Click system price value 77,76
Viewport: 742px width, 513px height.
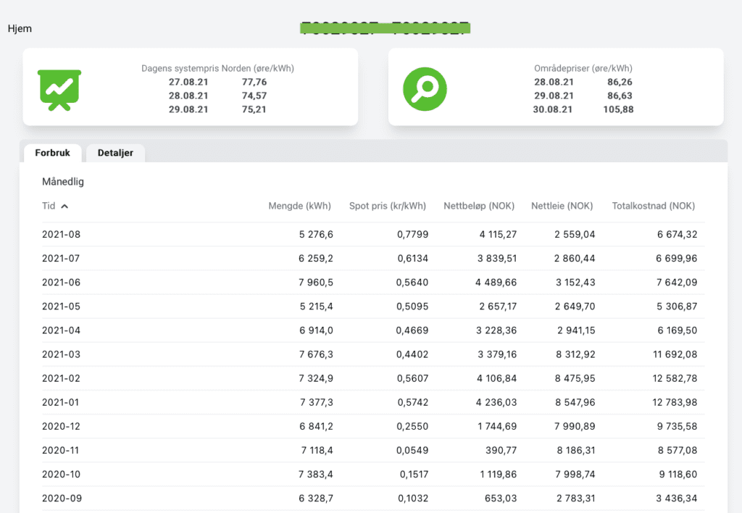point(254,82)
